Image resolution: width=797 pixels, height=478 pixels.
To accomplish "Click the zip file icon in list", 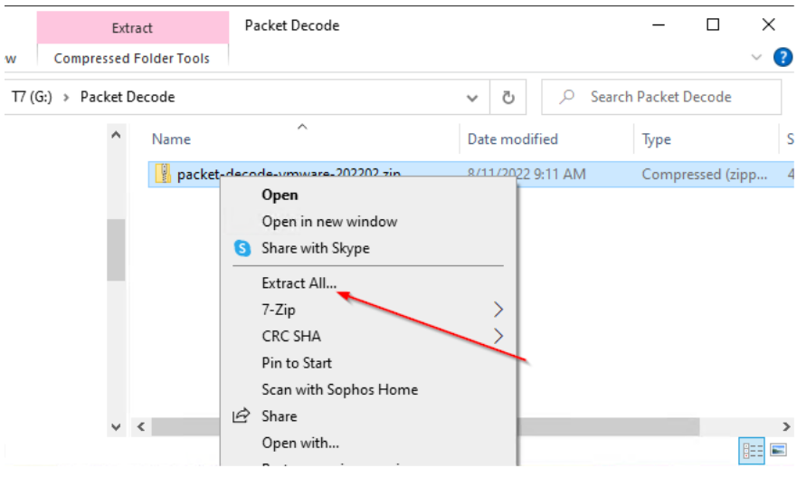I will pyautogui.click(x=163, y=174).
